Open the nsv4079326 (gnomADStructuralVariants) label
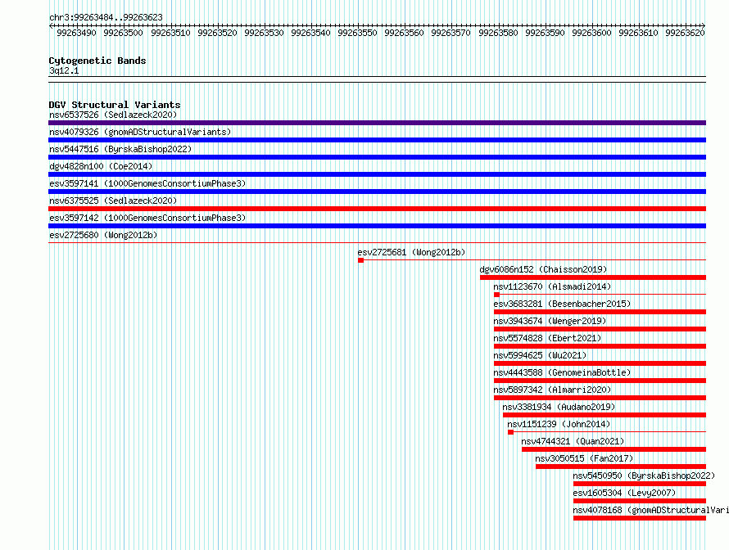The image size is (729, 550). 140,132
